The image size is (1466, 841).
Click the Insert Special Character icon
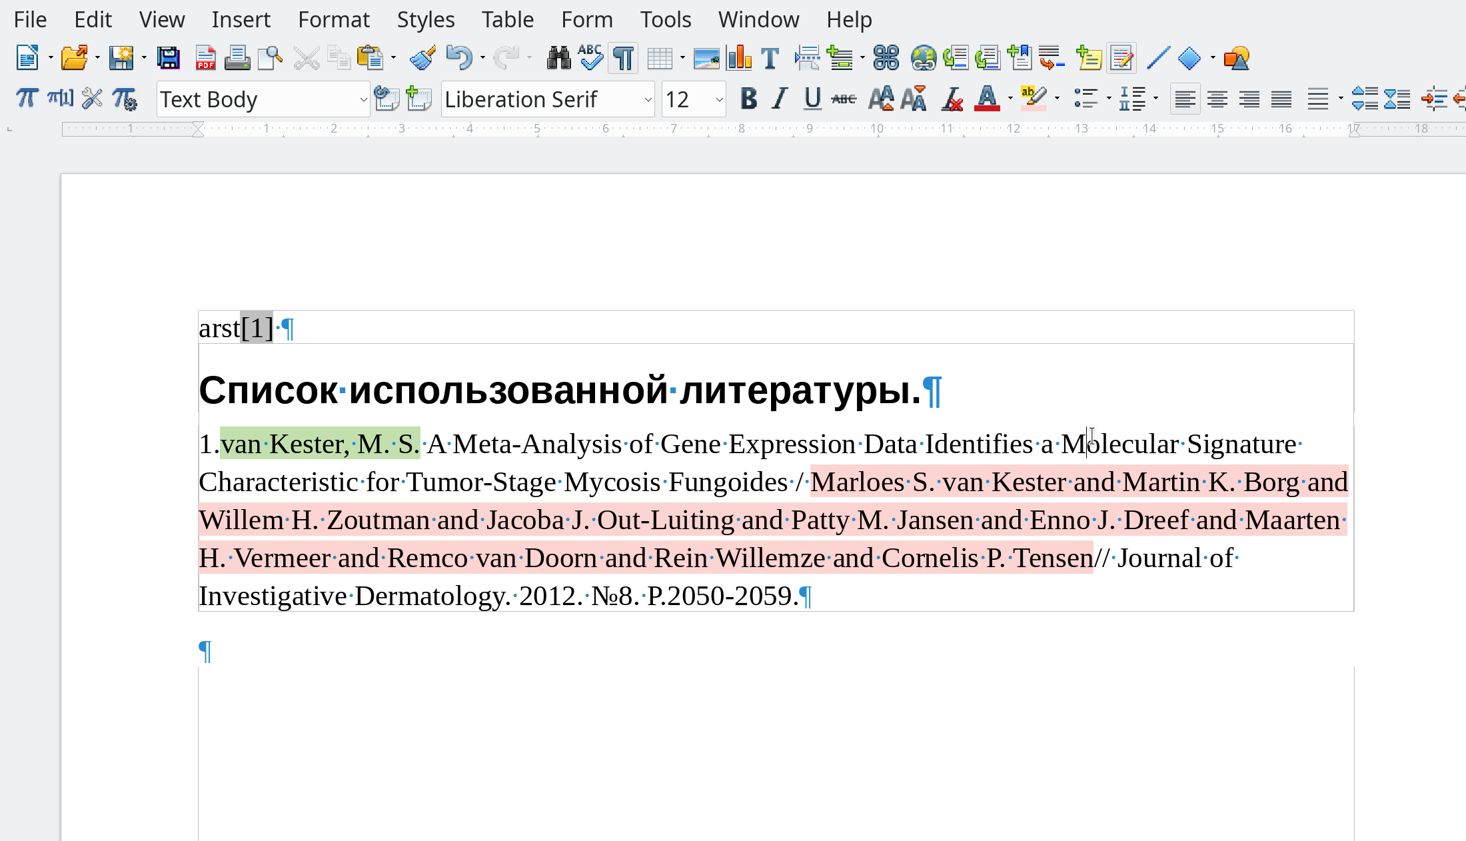tap(886, 59)
